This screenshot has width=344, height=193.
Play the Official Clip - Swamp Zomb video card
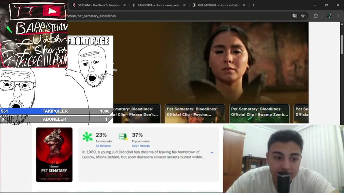click(259, 113)
